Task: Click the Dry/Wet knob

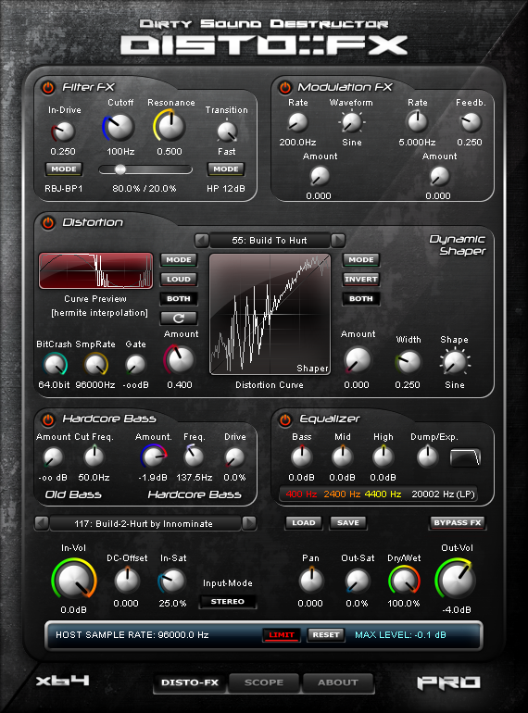Action: coord(404,581)
